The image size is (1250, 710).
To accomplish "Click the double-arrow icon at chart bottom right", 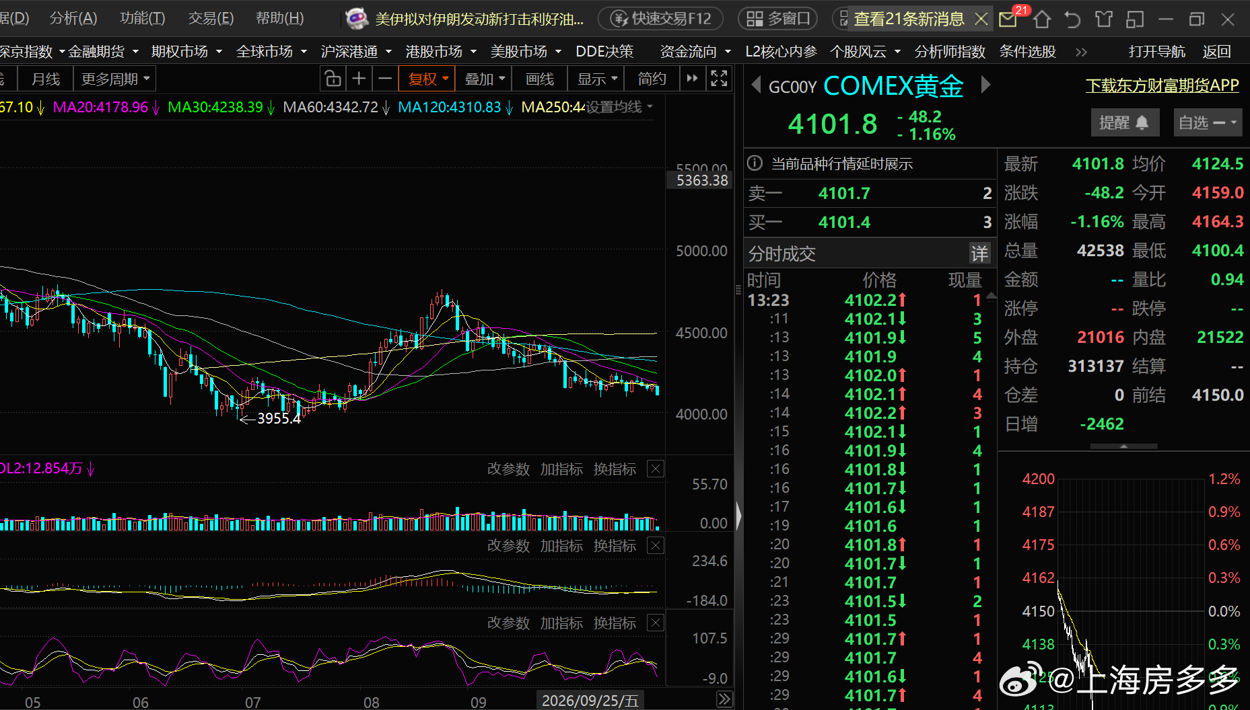I will click(x=724, y=699).
